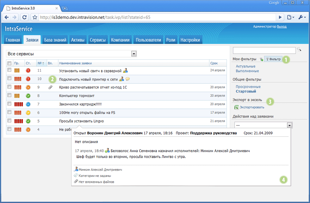Image resolution: width=310 pixels, height=203 pixels.
Task: Toggle the select-all checkbox in the table header
Action: [x=9, y=64]
